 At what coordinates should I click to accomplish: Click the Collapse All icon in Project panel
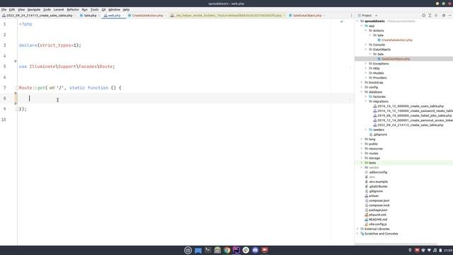[x=436, y=16]
